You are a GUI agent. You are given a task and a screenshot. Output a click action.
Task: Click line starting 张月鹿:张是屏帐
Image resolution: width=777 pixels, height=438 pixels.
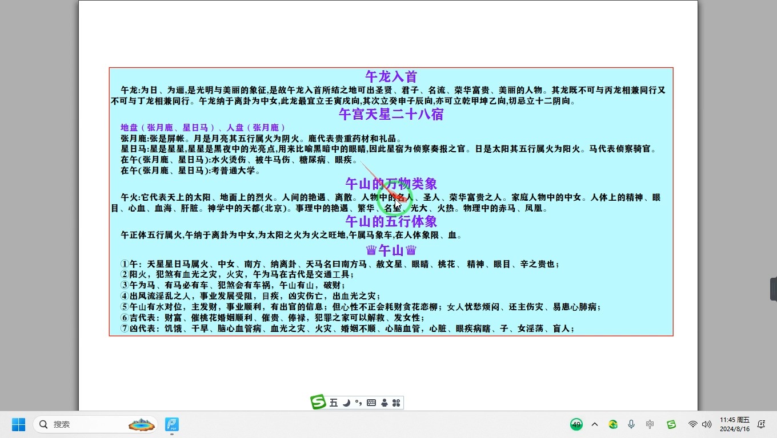(x=262, y=138)
